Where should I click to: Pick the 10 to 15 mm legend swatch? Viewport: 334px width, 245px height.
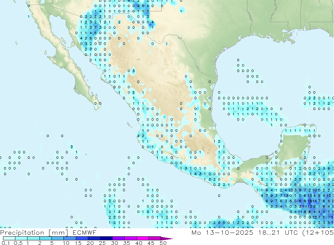click(70, 238)
